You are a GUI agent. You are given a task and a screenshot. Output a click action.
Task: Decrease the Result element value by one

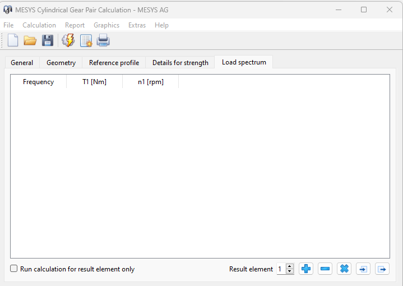290,272
